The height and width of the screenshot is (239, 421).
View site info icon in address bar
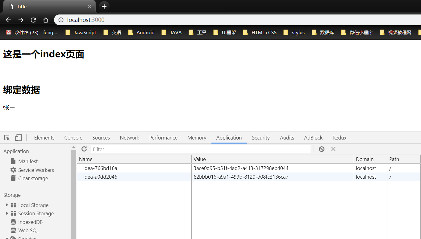61,20
